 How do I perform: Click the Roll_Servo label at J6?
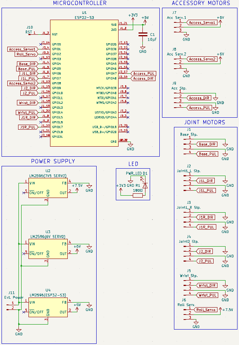(206, 310)
